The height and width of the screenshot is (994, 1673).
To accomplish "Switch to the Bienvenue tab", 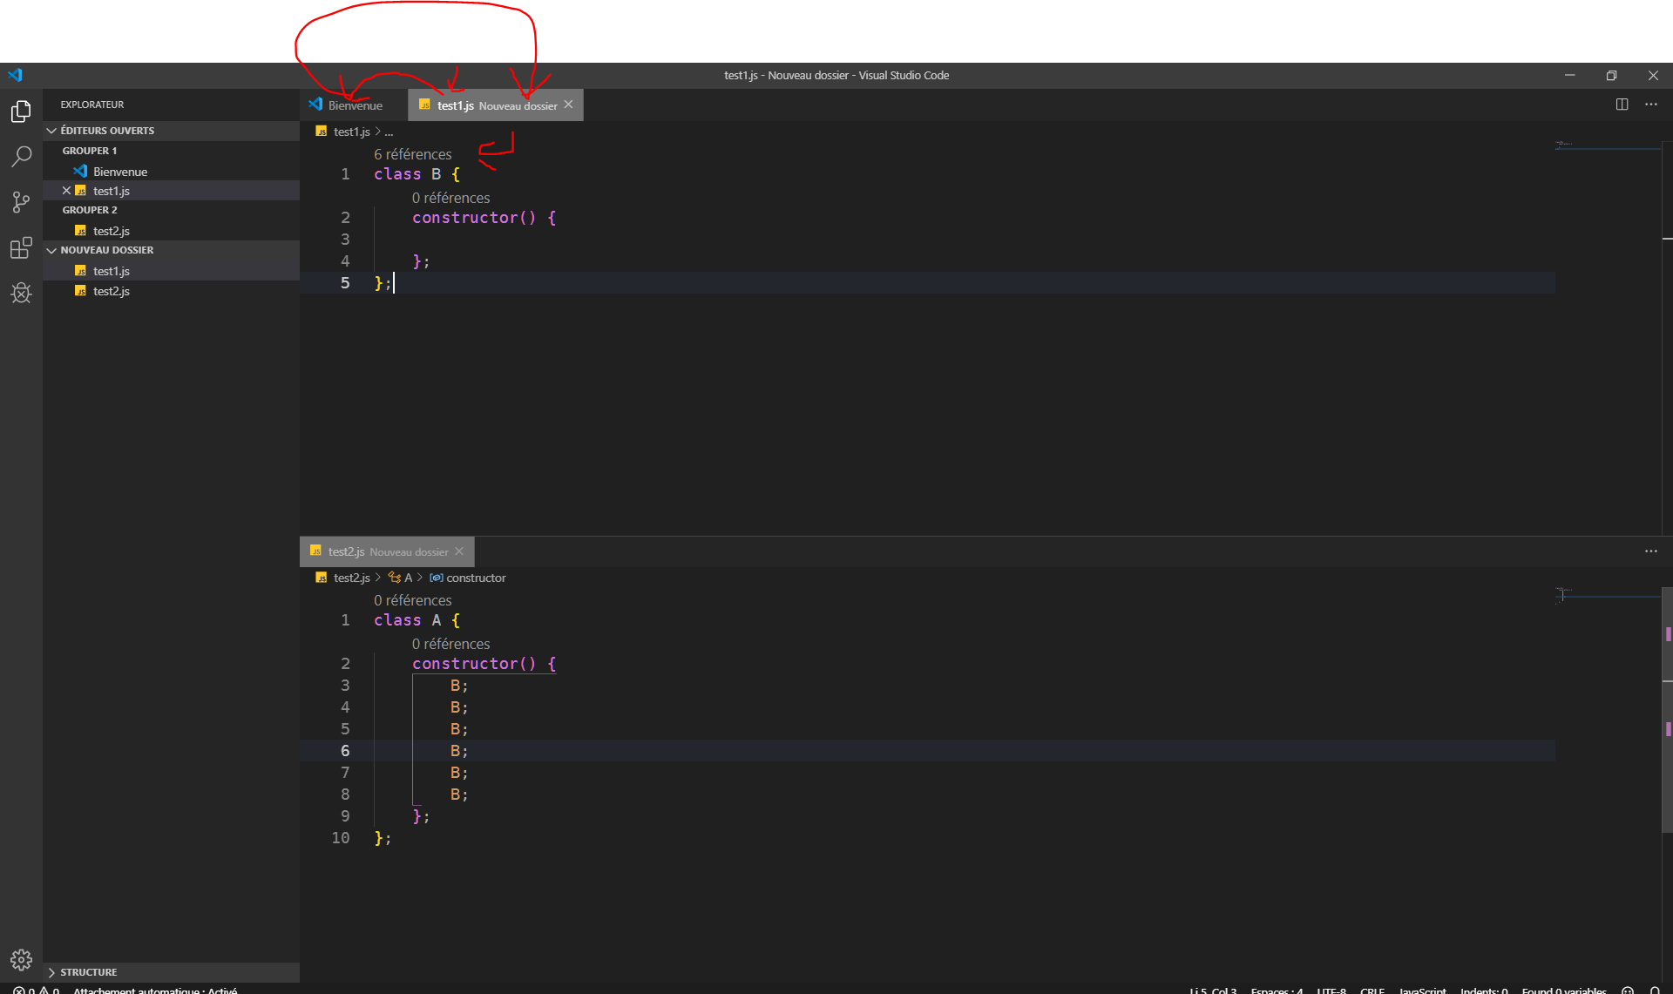I will click(x=354, y=105).
